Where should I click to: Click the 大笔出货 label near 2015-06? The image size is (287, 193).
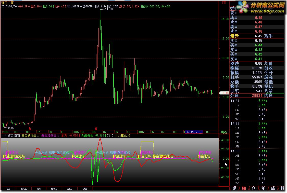(114, 153)
